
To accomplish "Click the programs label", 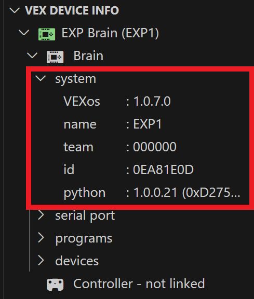I will (x=84, y=238).
